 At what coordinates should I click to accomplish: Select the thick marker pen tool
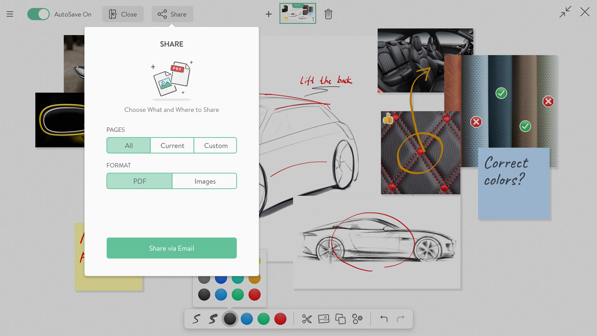tap(213, 319)
